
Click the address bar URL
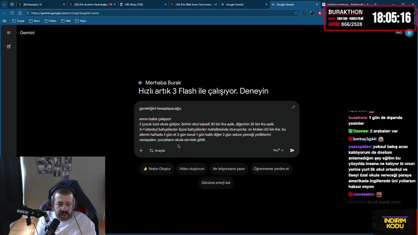[65, 13]
